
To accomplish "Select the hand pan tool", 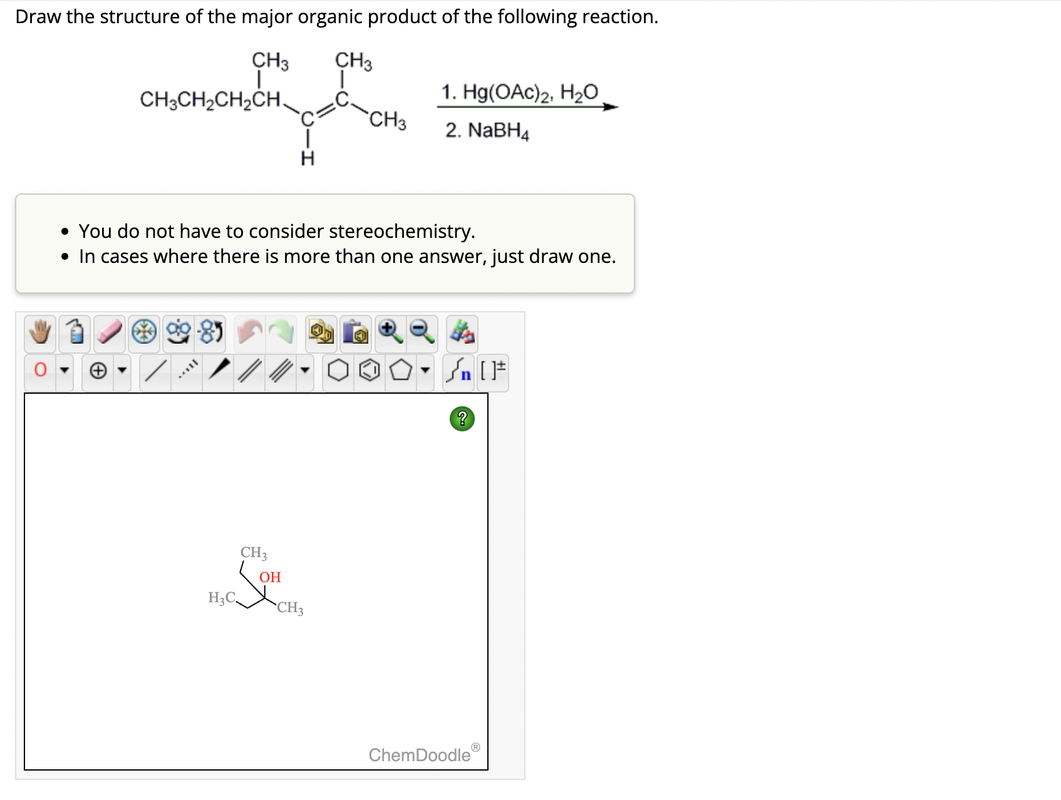I will click(39, 332).
